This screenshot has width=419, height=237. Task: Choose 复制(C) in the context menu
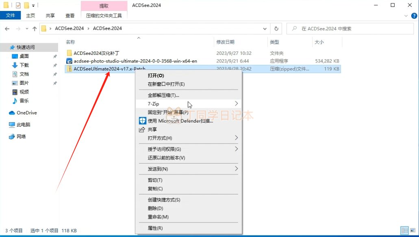pos(189,189)
